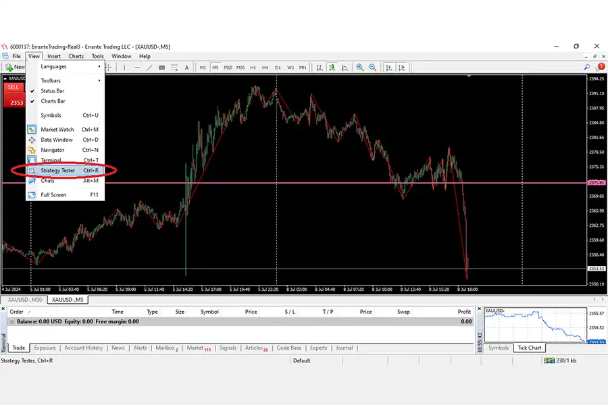This screenshot has width=608, height=405.
Task: Sort orders by the Symbol column header
Action: pyautogui.click(x=209, y=312)
